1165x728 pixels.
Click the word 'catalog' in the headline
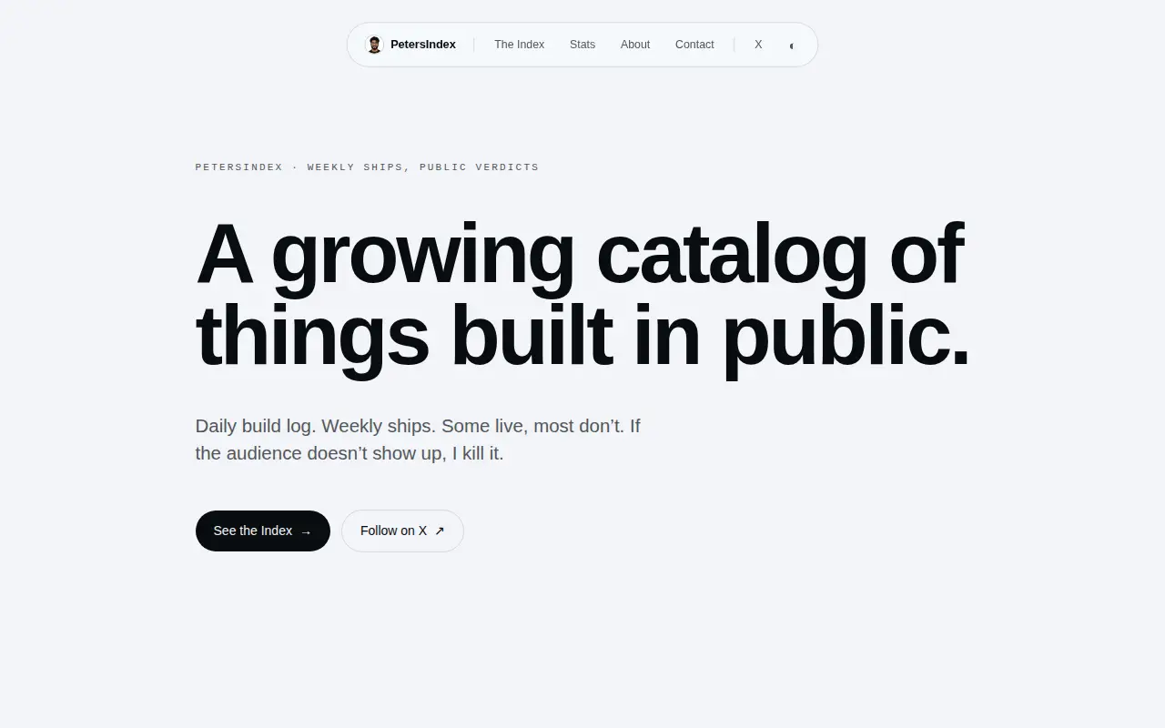(732, 258)
